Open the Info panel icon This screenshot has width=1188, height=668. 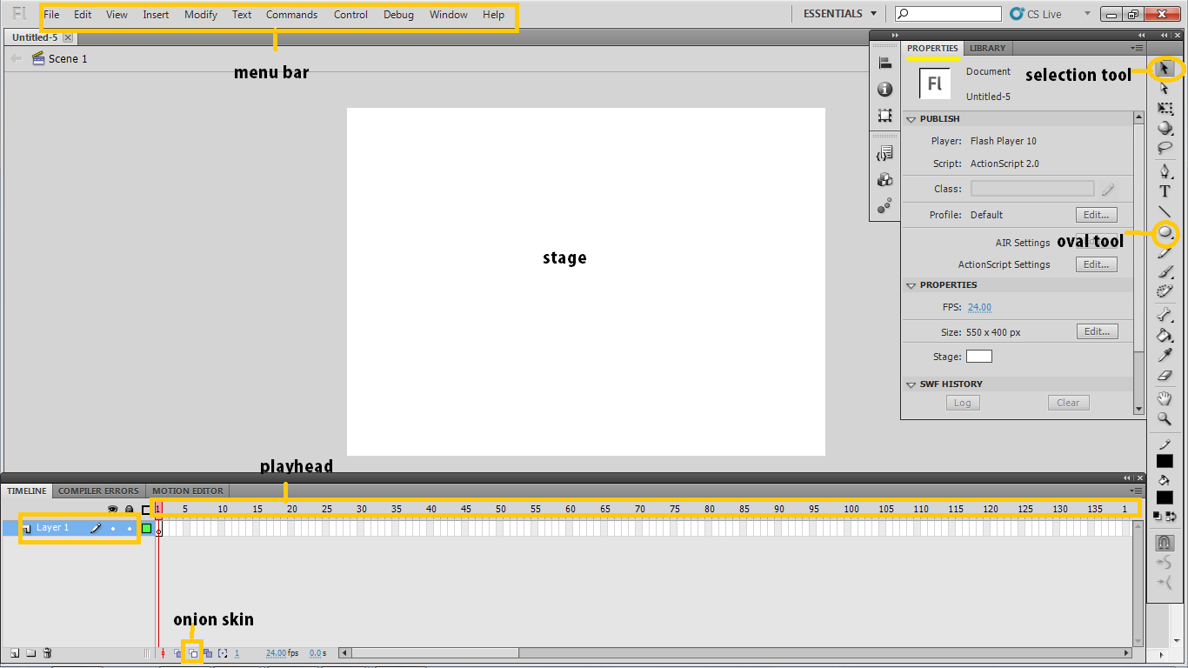pos(885,89)
